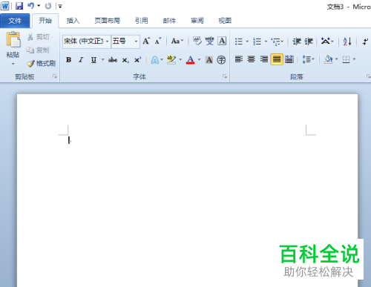Align text right
This screenshot has width=371, height=287.
point(264,59)
